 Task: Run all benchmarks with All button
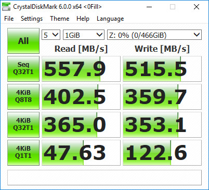[23, 41]
